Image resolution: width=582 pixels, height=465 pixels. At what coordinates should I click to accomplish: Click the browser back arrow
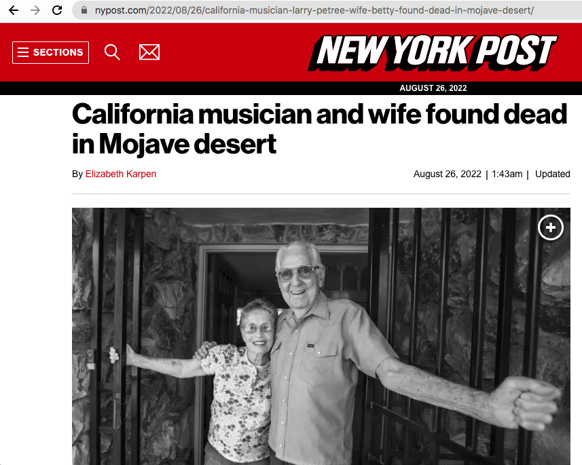click(x=14, y=10)
